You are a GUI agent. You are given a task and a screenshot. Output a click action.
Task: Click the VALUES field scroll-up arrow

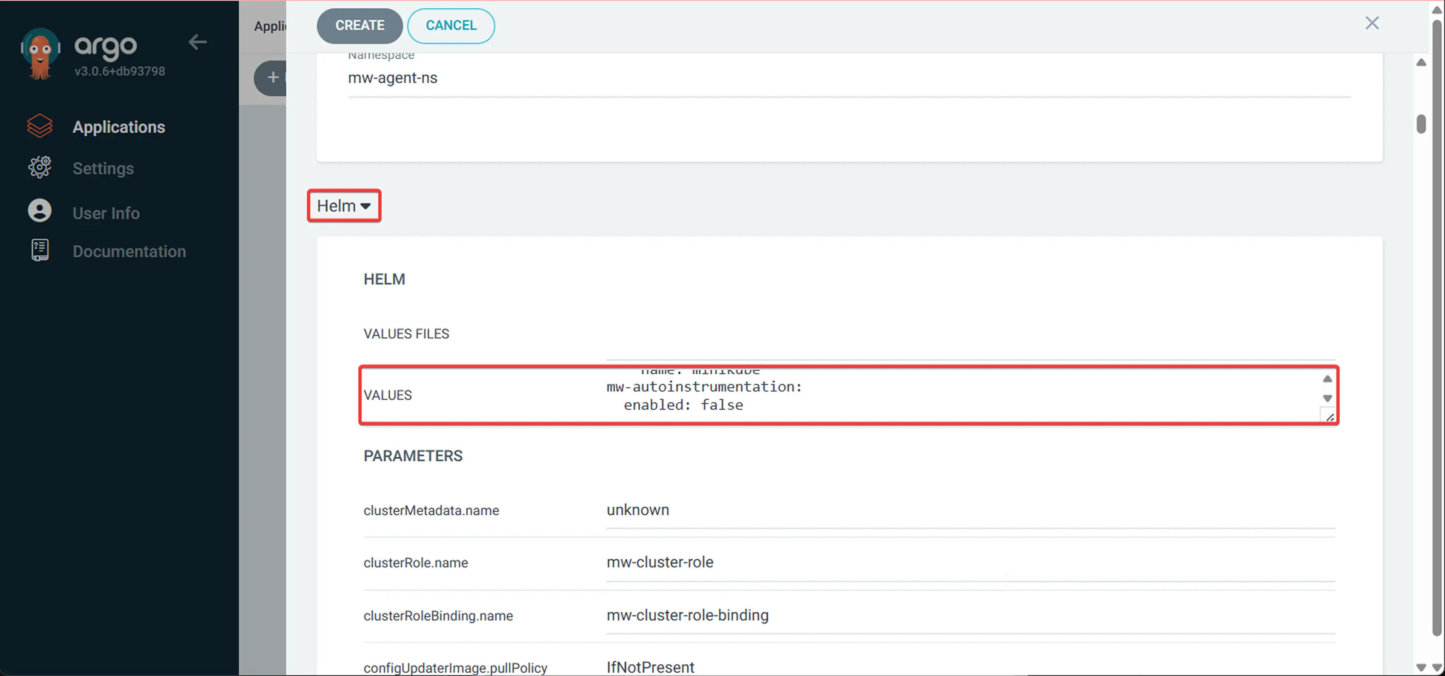pyautogui.click(x=1327, y=378)
